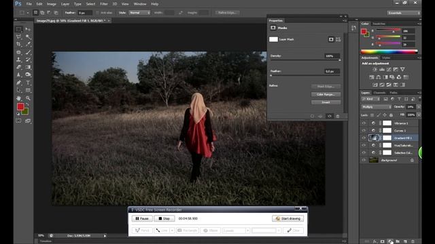The height and width of the screenshot is (244, 435).
Task: Hide the Gradient Fill 1 layer
Action: (x=364, y=138)
